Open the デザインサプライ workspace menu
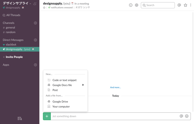The width and height of the screenshot is (194, 124). (x=17, y=3)
